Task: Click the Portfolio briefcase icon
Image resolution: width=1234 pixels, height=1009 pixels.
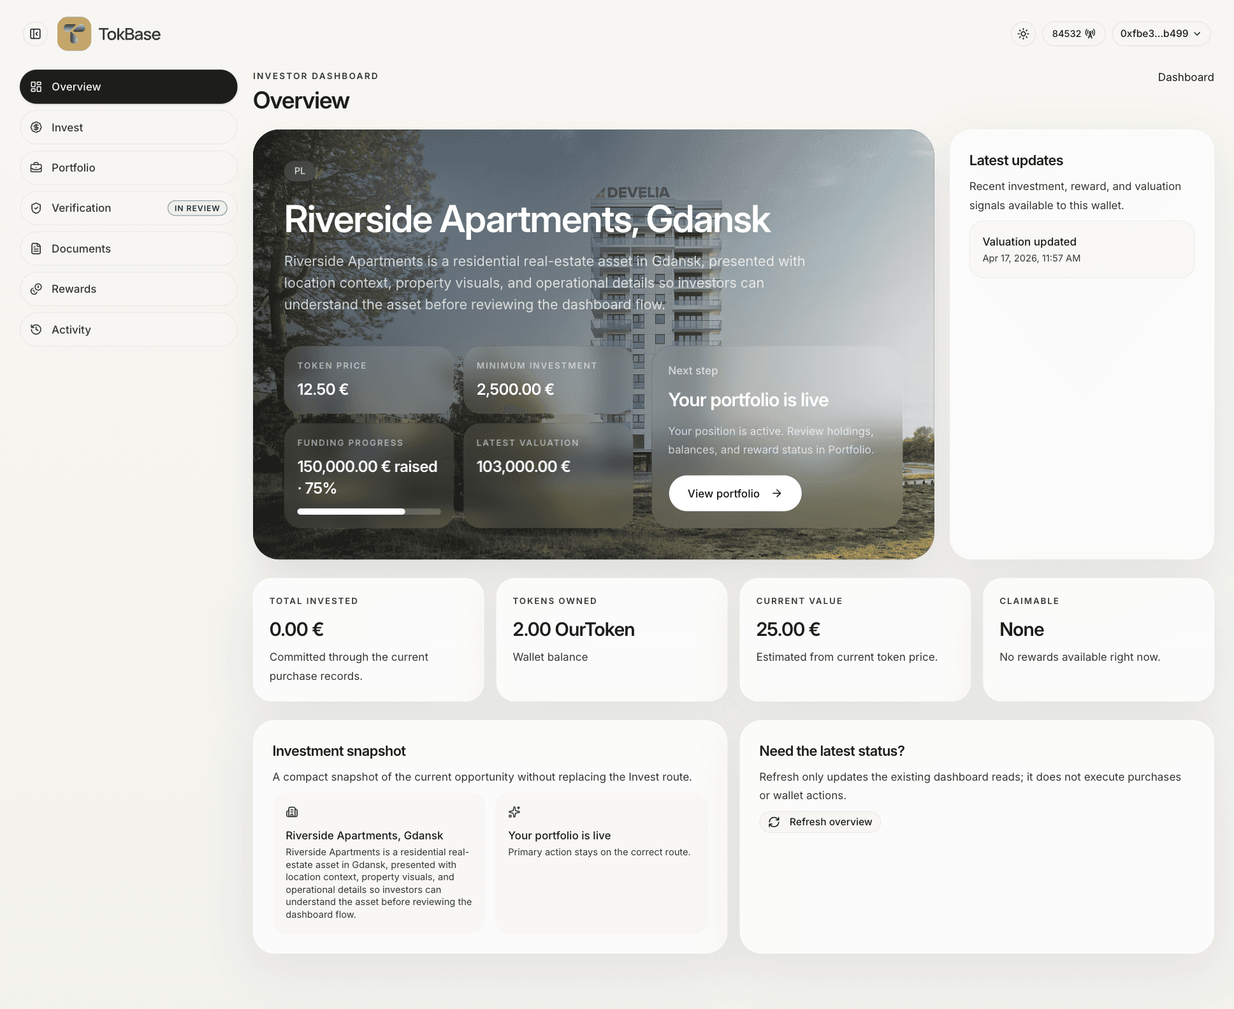Action: point(36,168)
